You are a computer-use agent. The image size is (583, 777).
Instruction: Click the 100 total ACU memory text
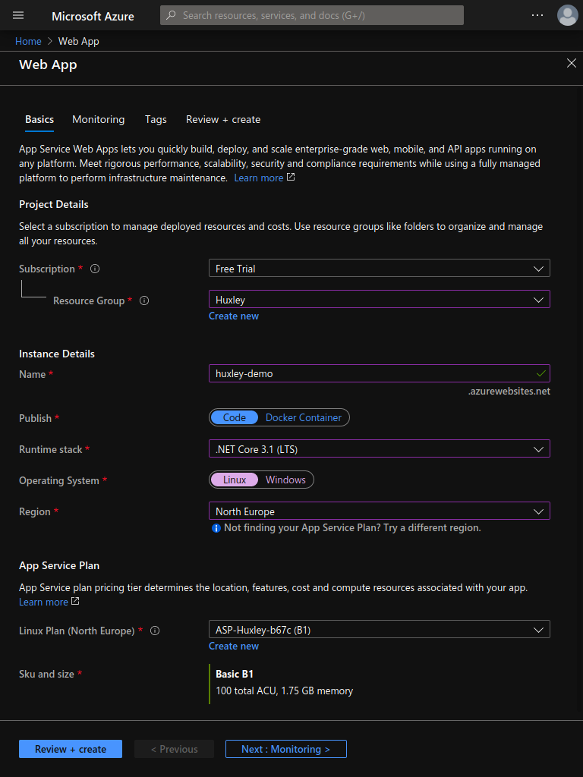coord(284,690)
